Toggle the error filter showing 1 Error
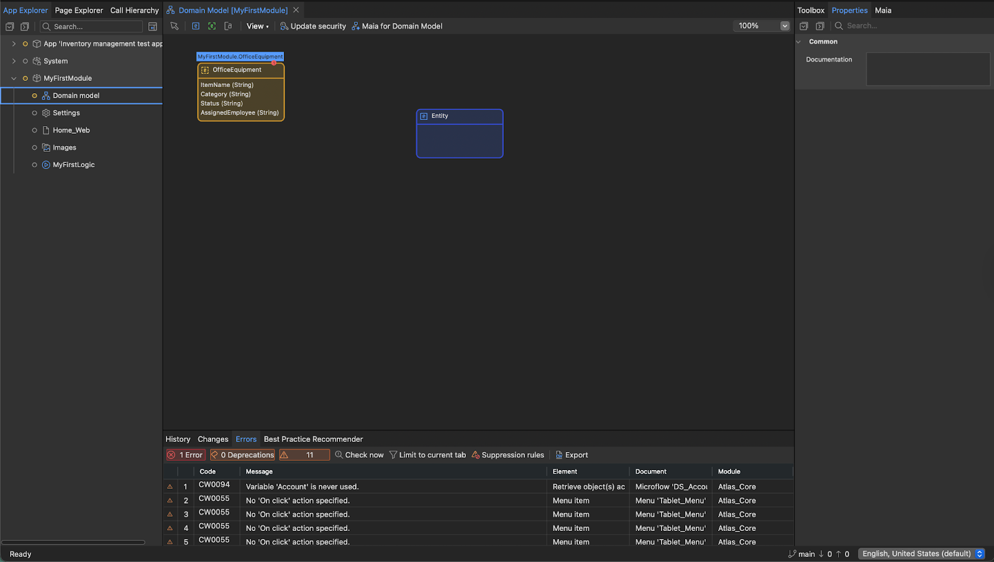994x562 pixels. point(185,454)
